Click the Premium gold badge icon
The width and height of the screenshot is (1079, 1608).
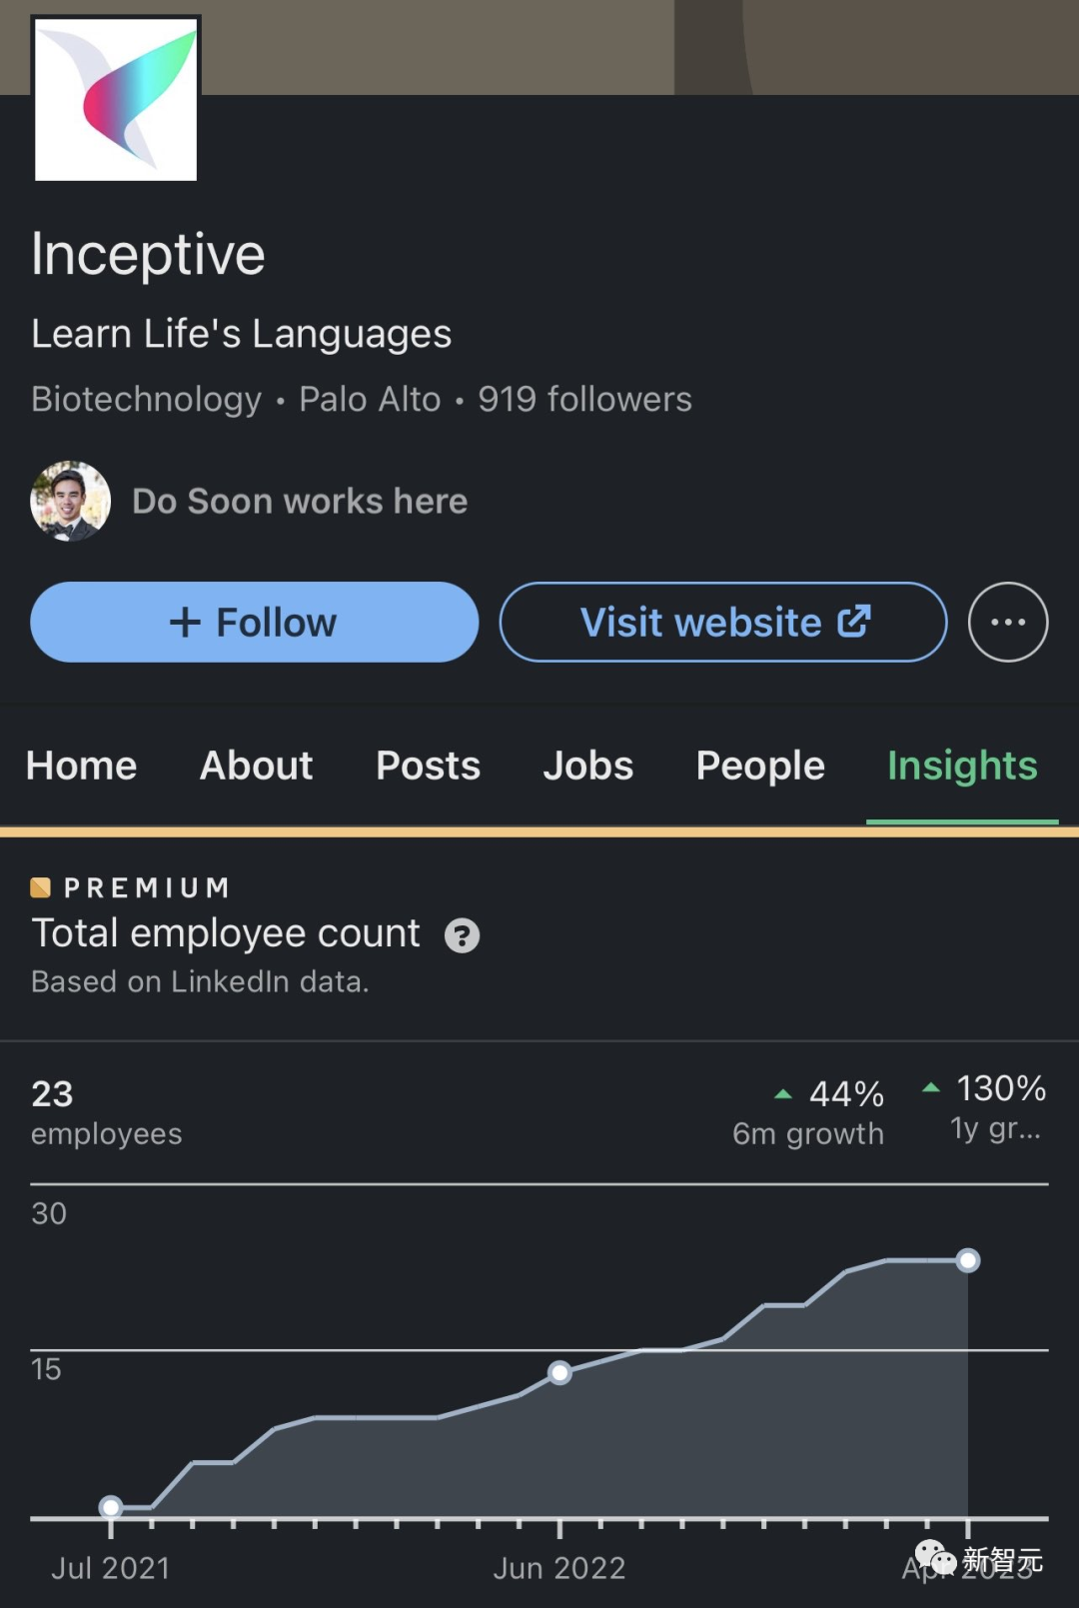click(41, 887)
